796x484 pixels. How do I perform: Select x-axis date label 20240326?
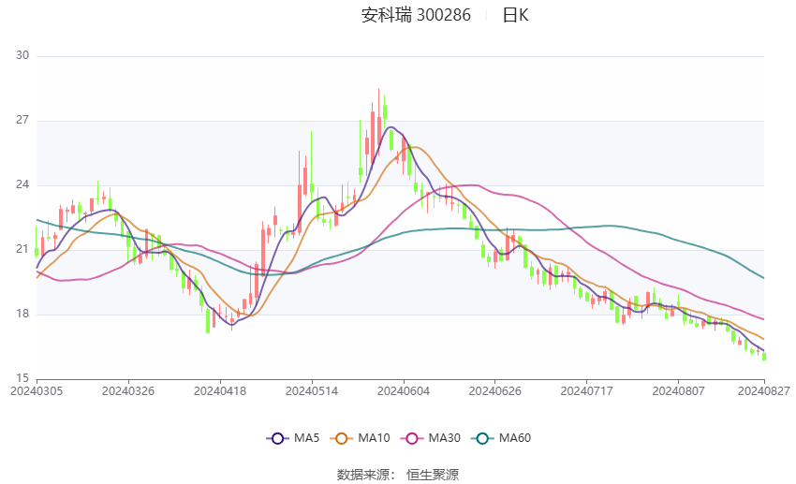128,391
